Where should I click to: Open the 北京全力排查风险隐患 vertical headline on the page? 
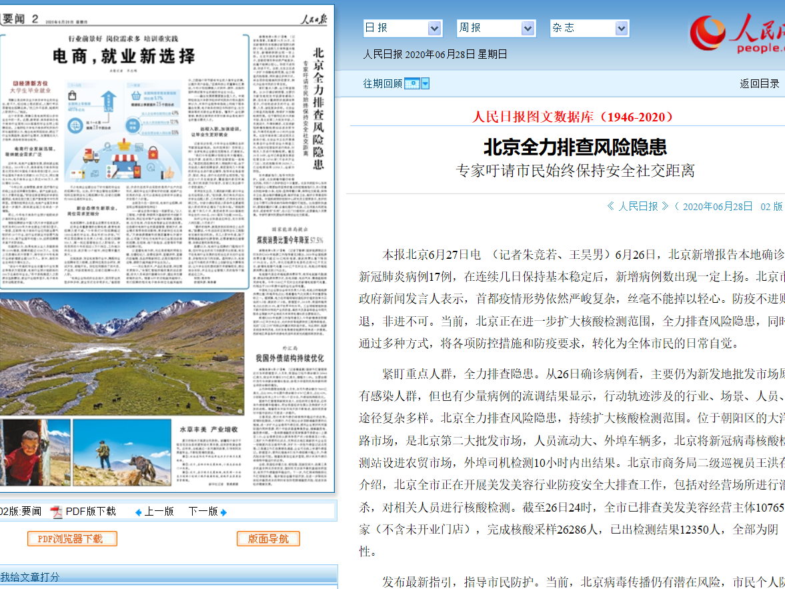pyautogui.click(x=318, y=109)
